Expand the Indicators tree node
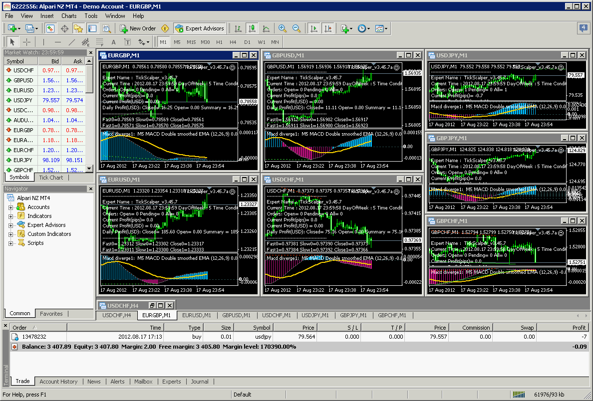The width and height of the screenshot is (593, 401). point(11,216)
